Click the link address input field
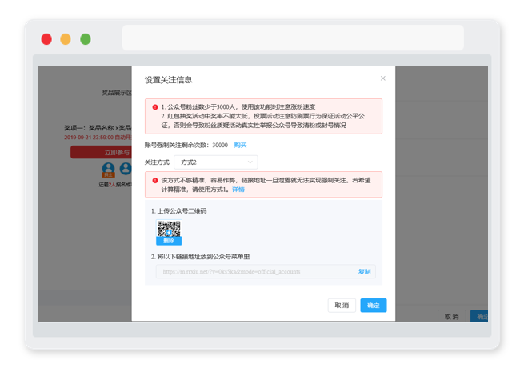528x368 pixels. click(x=266, y=272)
